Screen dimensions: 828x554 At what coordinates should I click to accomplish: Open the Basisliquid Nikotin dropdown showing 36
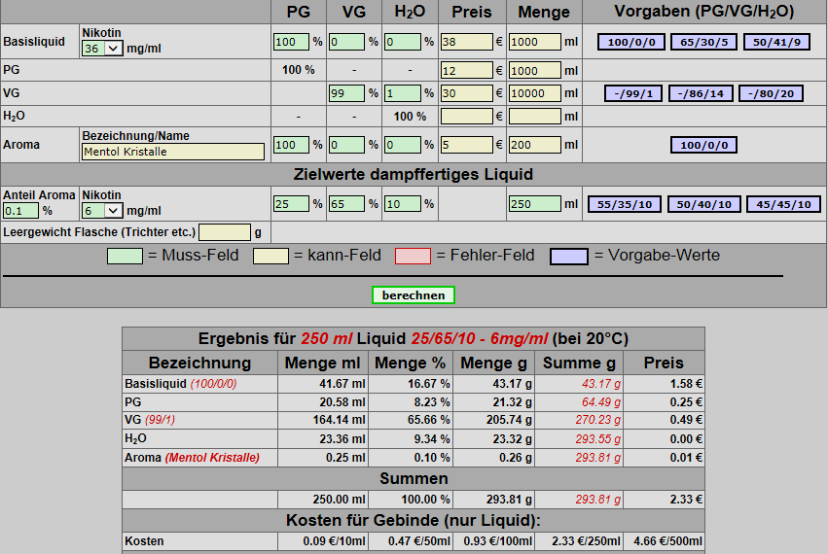click(x=102, y=48)
